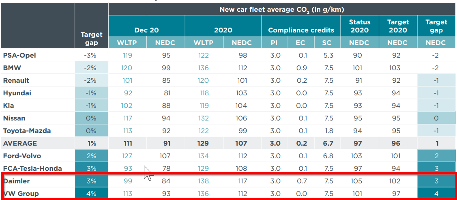Viewport: 457px width, 200px height.
Task: Click the Status 2020 column header
Action: 360,26
